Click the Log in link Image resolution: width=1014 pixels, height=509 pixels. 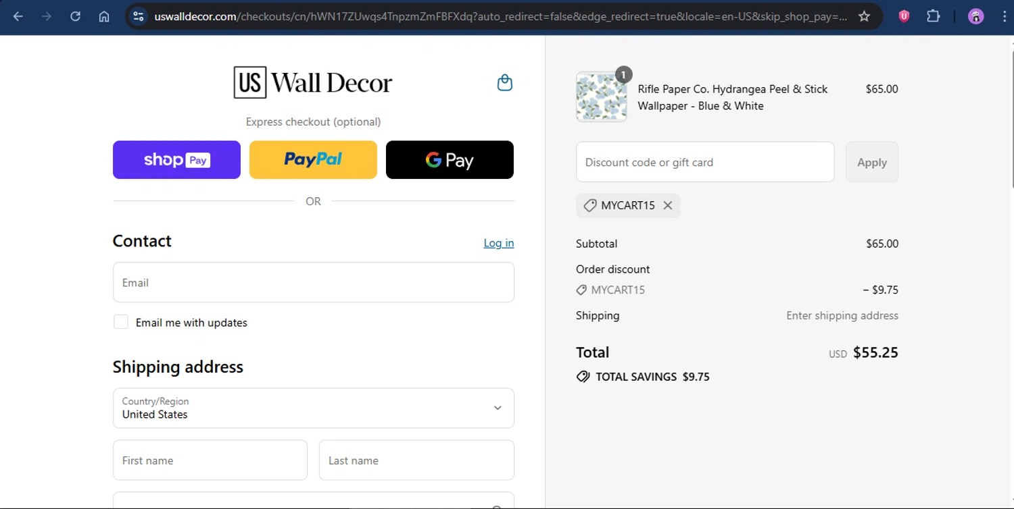498,243
